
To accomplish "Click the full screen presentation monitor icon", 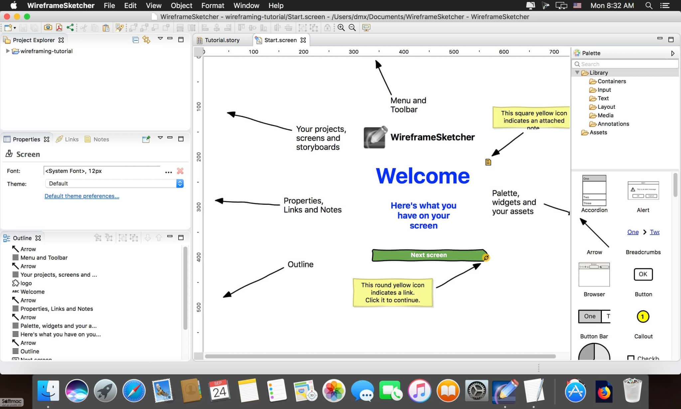I will [366, 28].
